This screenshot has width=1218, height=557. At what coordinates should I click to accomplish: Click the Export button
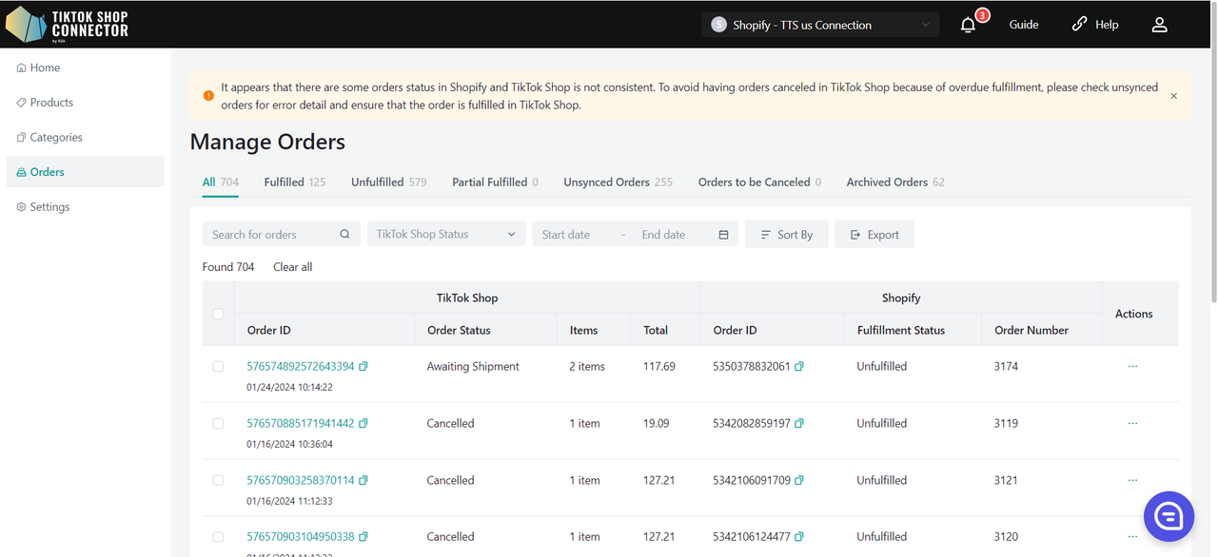tap(874, 235)
